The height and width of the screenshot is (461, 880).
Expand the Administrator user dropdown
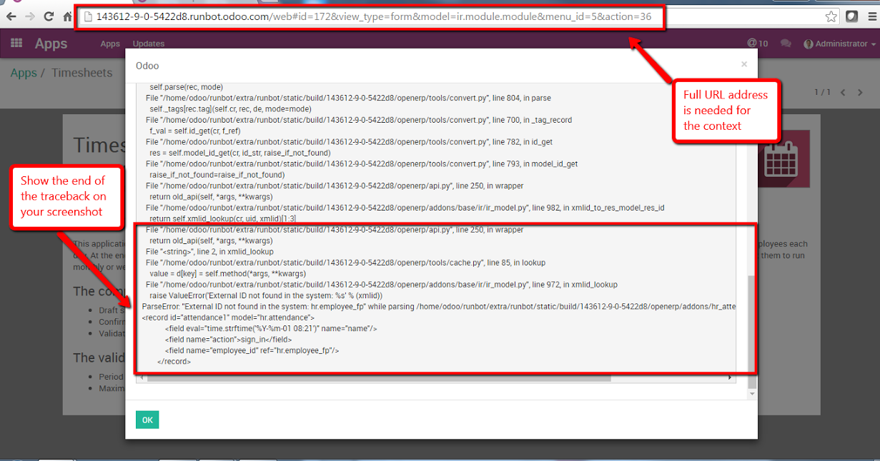tap(839, 44)
